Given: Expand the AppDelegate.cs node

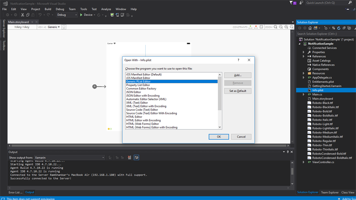Looking at the screenshot, I should (x=304, y=77).
